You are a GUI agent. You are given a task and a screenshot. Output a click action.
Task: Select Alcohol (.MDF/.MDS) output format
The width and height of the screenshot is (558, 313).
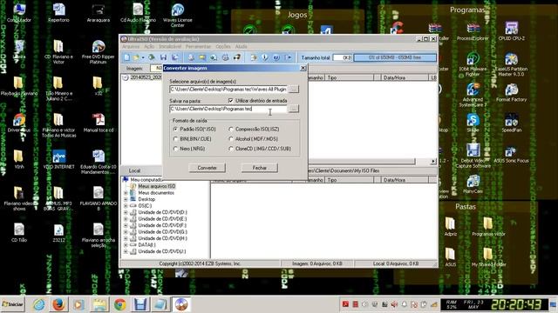point(231,139)
